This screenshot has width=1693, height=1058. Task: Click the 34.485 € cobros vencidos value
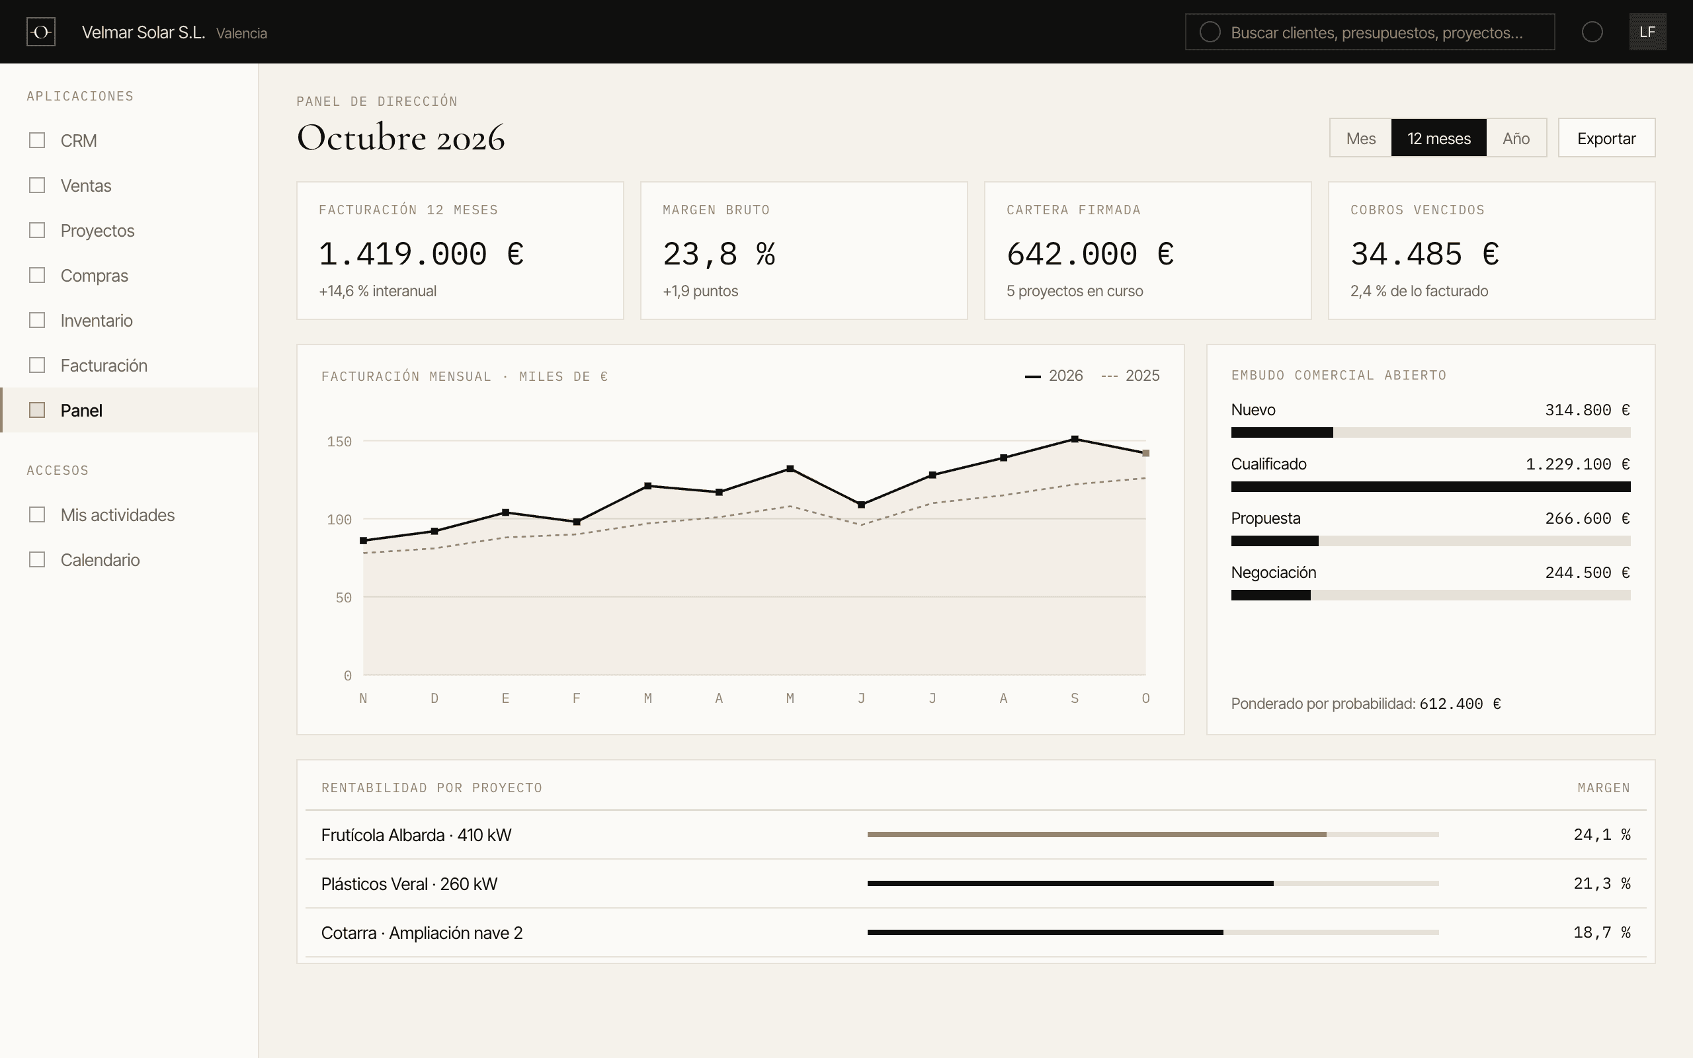[1425, 254]
